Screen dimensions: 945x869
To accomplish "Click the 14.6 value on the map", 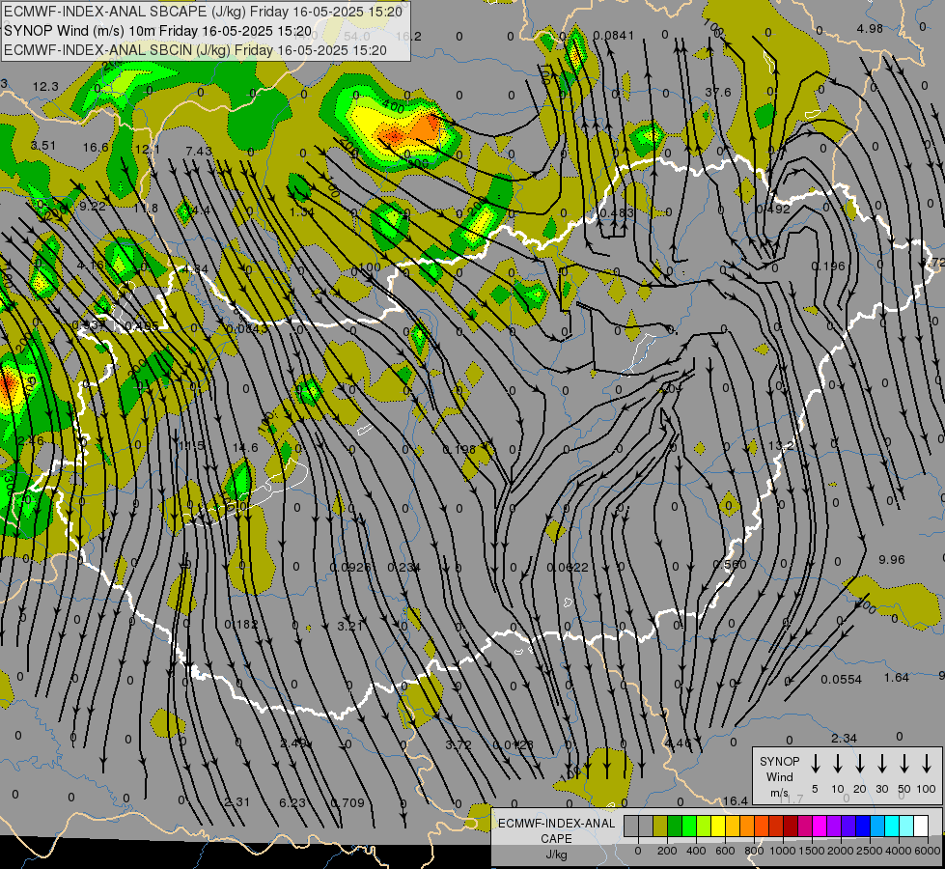I will click(245, 447).
